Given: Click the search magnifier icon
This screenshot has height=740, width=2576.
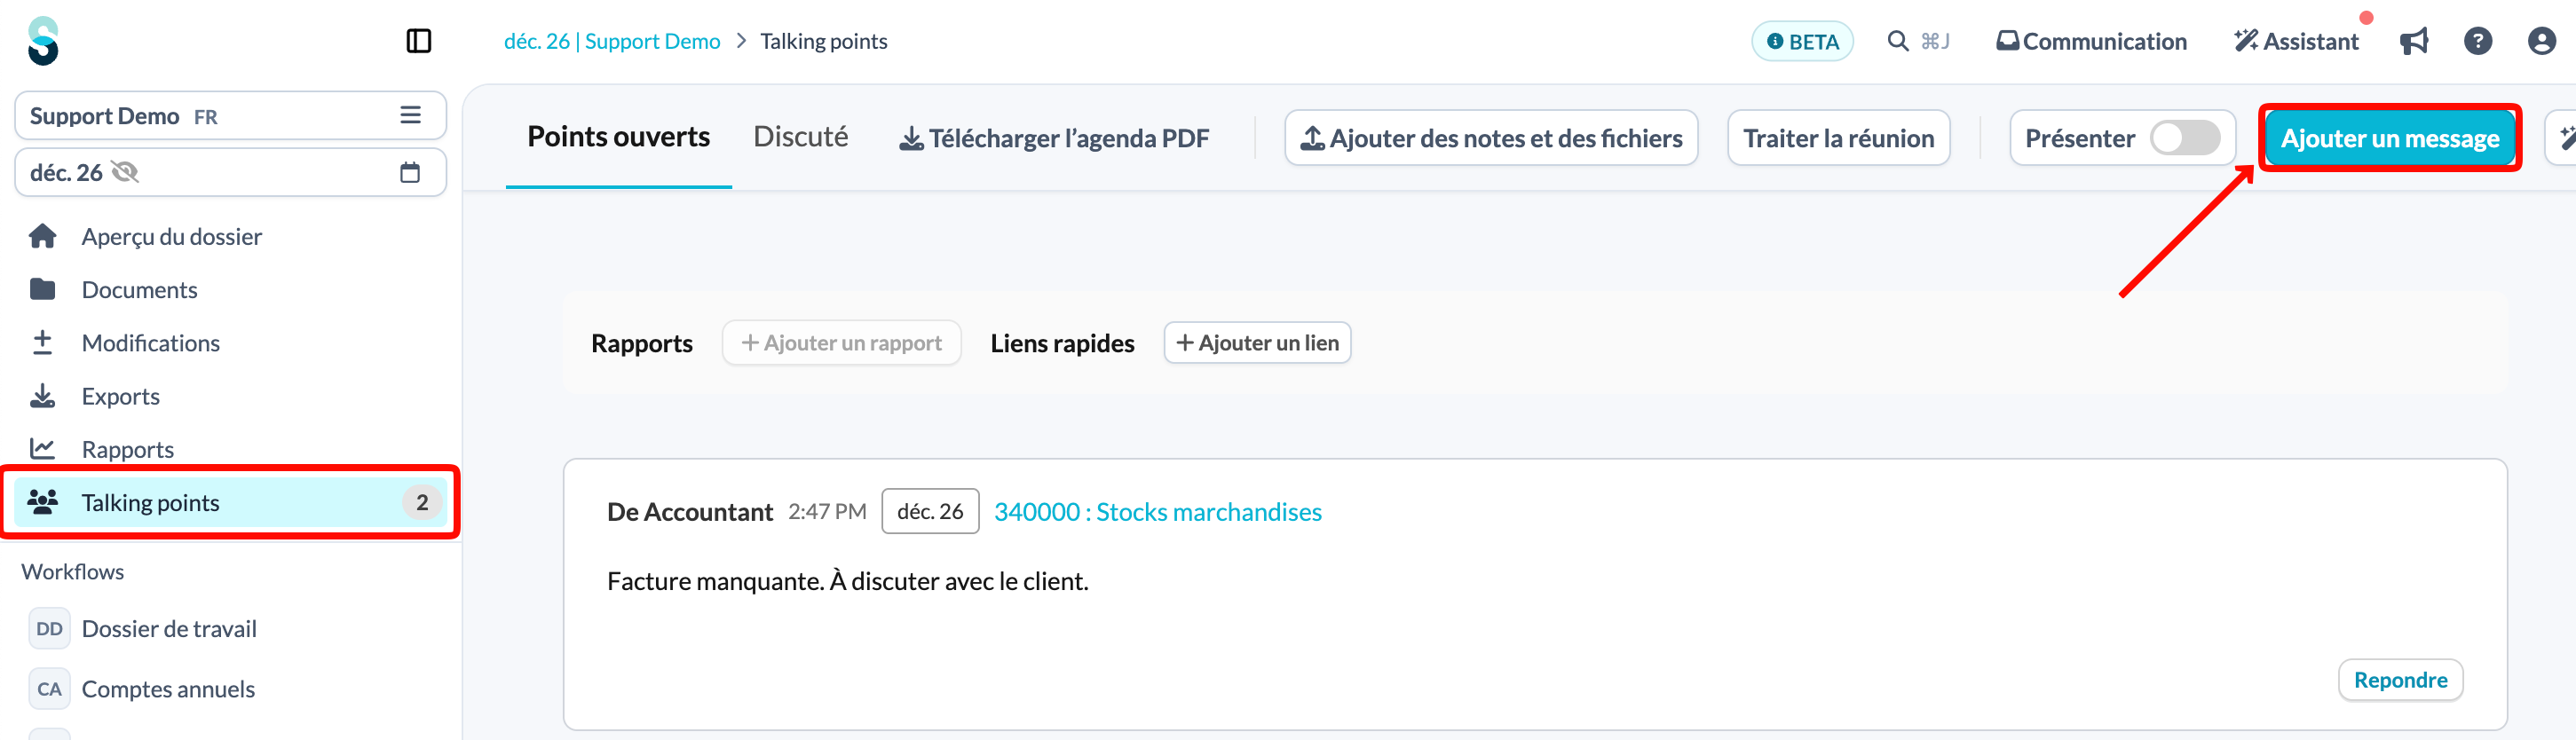Looking at the screenshot, I should (x=1897, y=41).
